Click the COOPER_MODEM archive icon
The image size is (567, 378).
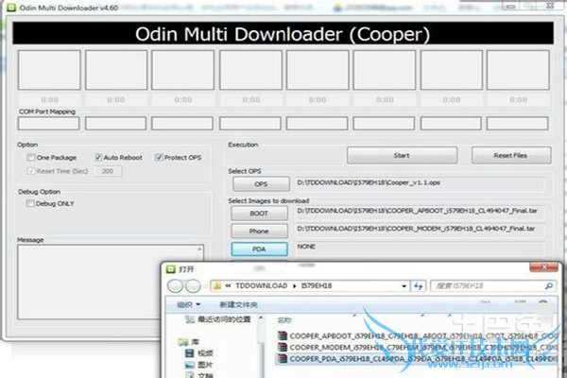[x=282, y=347]
